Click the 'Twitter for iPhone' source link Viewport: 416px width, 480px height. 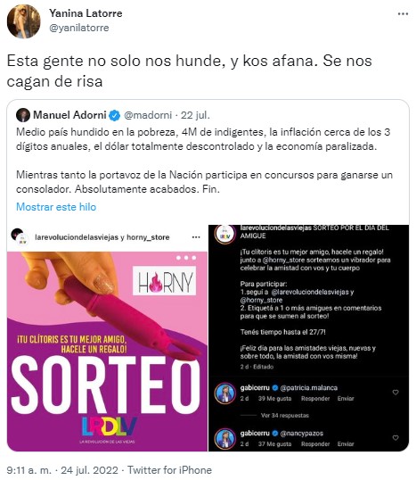169,470
